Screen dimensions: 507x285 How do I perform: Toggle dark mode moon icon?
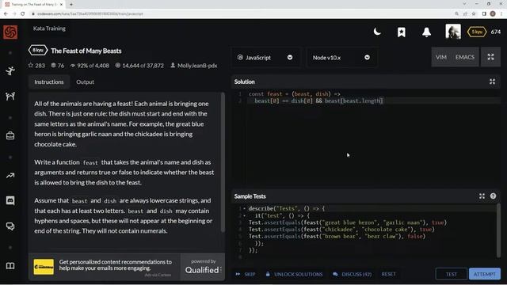[377, 32]
